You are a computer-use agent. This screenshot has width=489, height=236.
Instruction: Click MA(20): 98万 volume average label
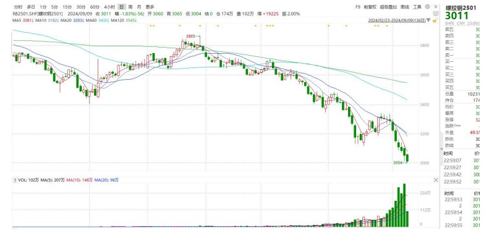coord(106,180)
